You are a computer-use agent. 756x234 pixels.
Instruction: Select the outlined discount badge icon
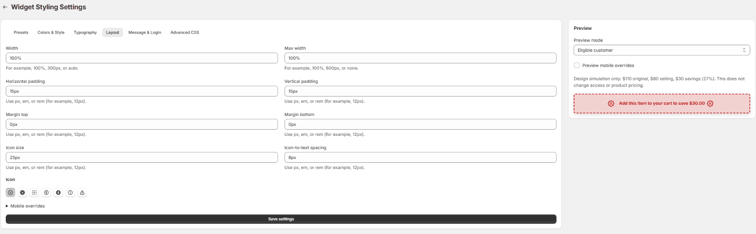[10, 193]
